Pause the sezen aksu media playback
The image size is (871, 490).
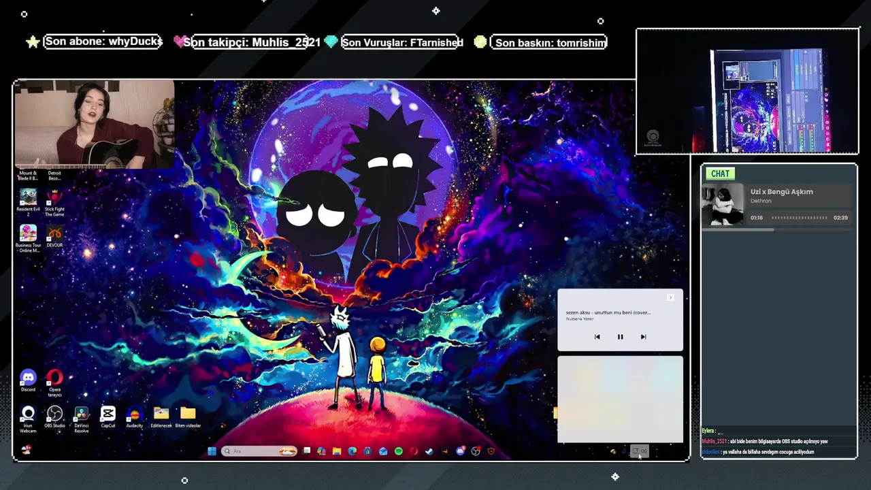coord(620,337)
